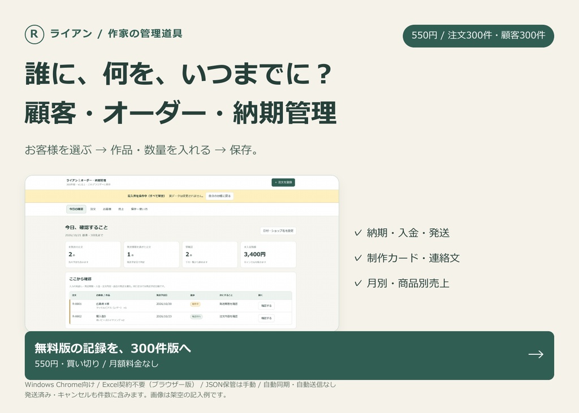Click the Windows Chrome向け footnote line

180,385
